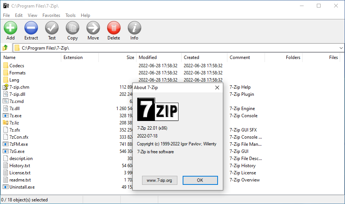Click the 7-Zip 22.01 (x86) version text
The image size is (345, 204).
[152, 128]
